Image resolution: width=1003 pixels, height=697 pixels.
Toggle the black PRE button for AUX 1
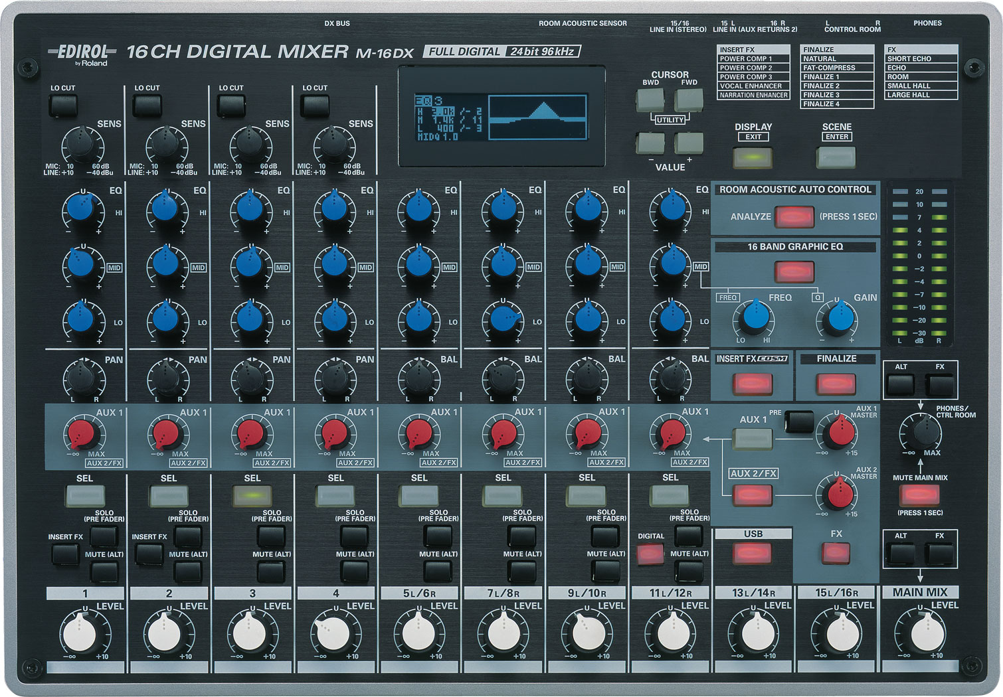click(798, 422)
